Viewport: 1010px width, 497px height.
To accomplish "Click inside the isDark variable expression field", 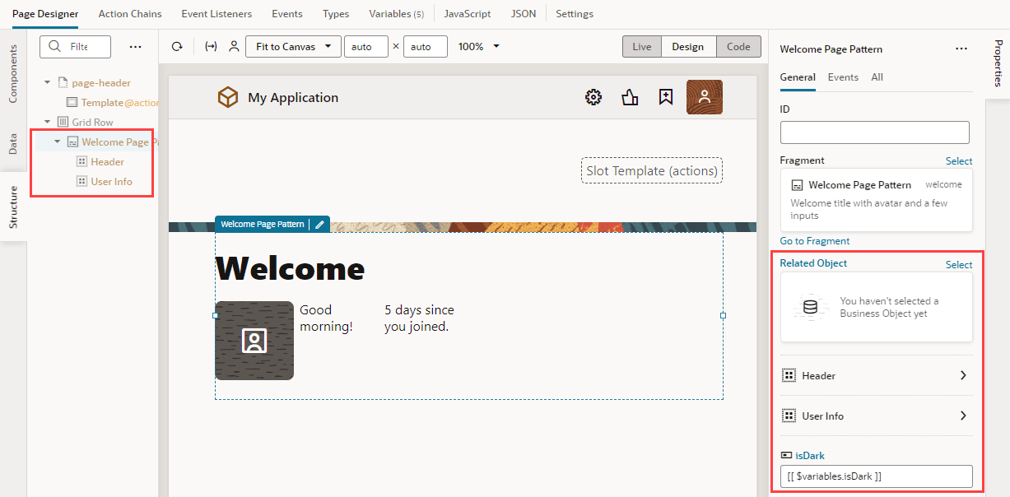I will (x=875, y=476).
